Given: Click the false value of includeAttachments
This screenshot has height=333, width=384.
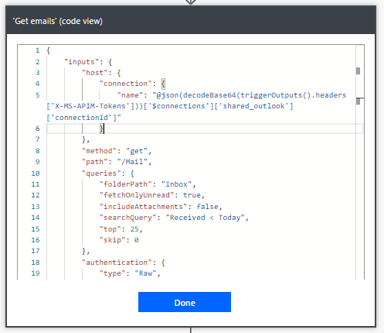Looking at the screenshot, I should 207,207.
